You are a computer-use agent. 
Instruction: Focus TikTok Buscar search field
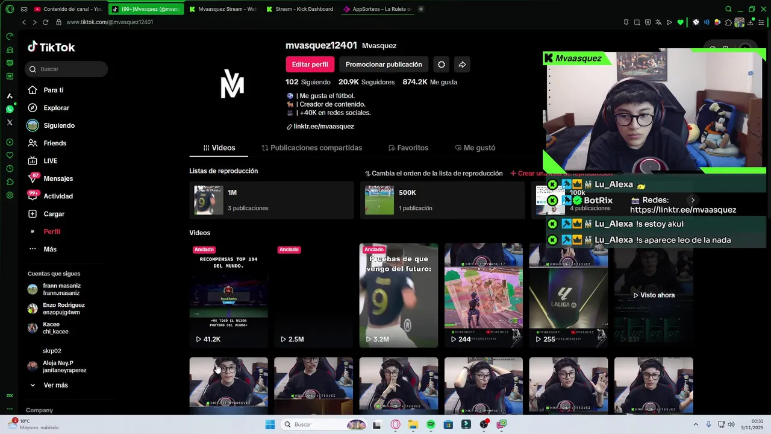point(66,69)
